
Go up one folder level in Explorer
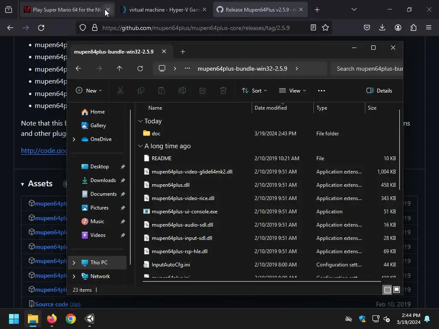point(119,69)
